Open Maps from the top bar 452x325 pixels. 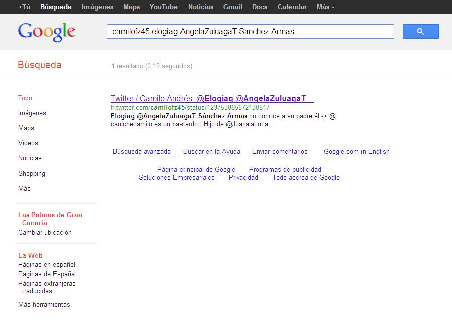pos(131,7)
